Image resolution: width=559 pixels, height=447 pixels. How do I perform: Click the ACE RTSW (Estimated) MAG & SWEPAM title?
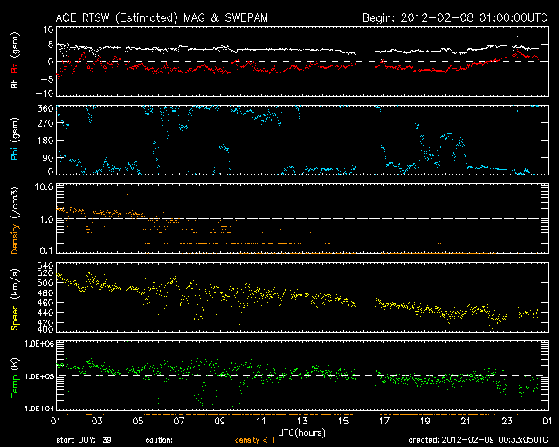tap(162, 17)
